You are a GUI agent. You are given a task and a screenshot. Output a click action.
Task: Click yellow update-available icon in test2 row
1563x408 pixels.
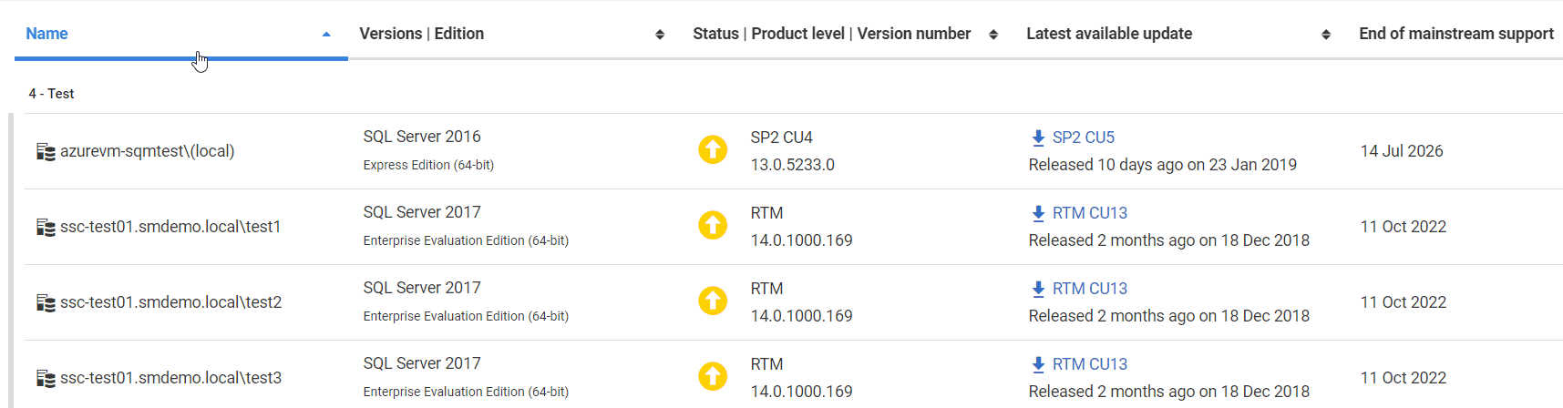(x=713, y=301)
